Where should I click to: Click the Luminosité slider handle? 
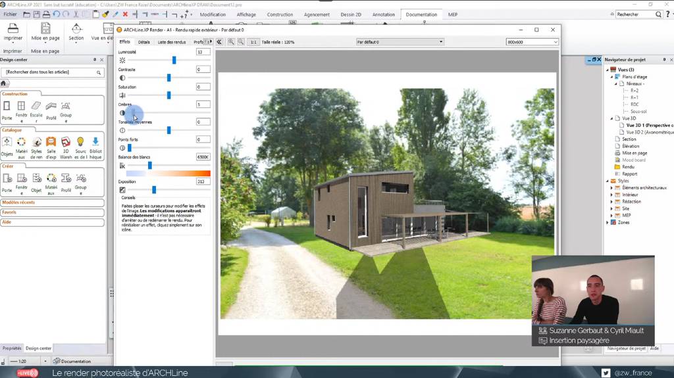pyautogui.click(x=174, y=60)
